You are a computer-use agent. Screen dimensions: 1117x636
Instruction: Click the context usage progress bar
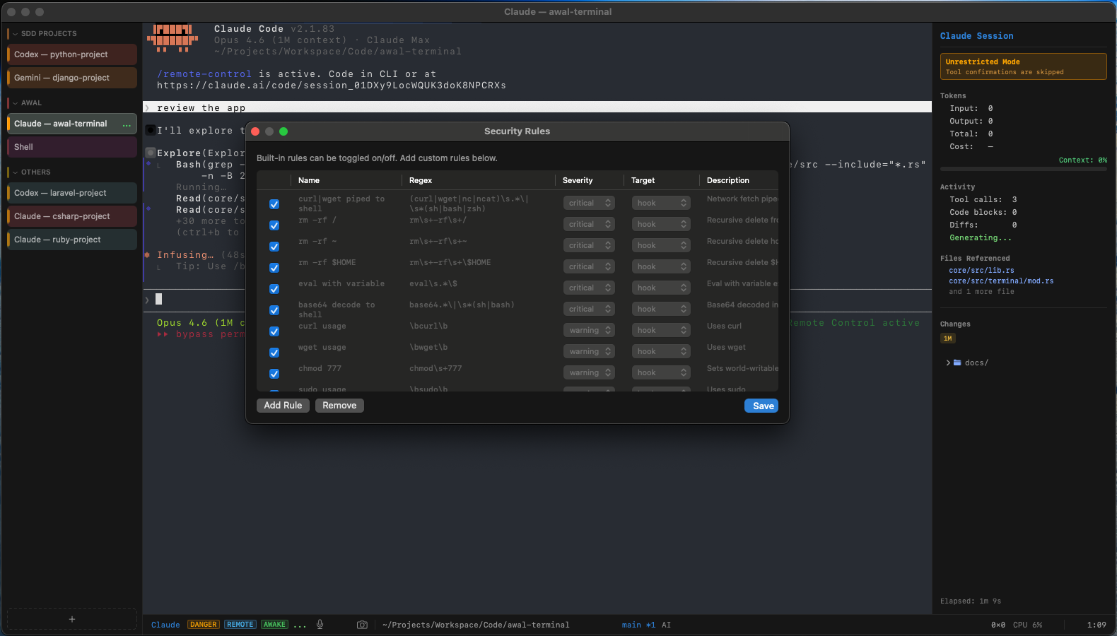1024,169
